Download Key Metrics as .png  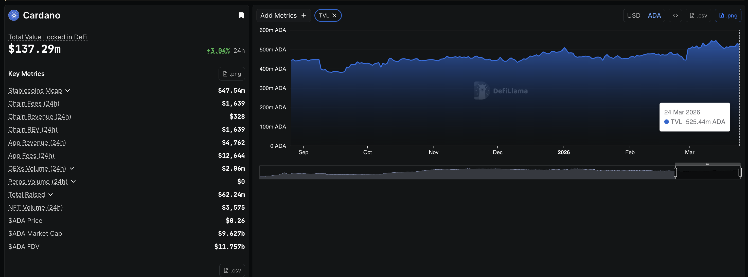231,74
